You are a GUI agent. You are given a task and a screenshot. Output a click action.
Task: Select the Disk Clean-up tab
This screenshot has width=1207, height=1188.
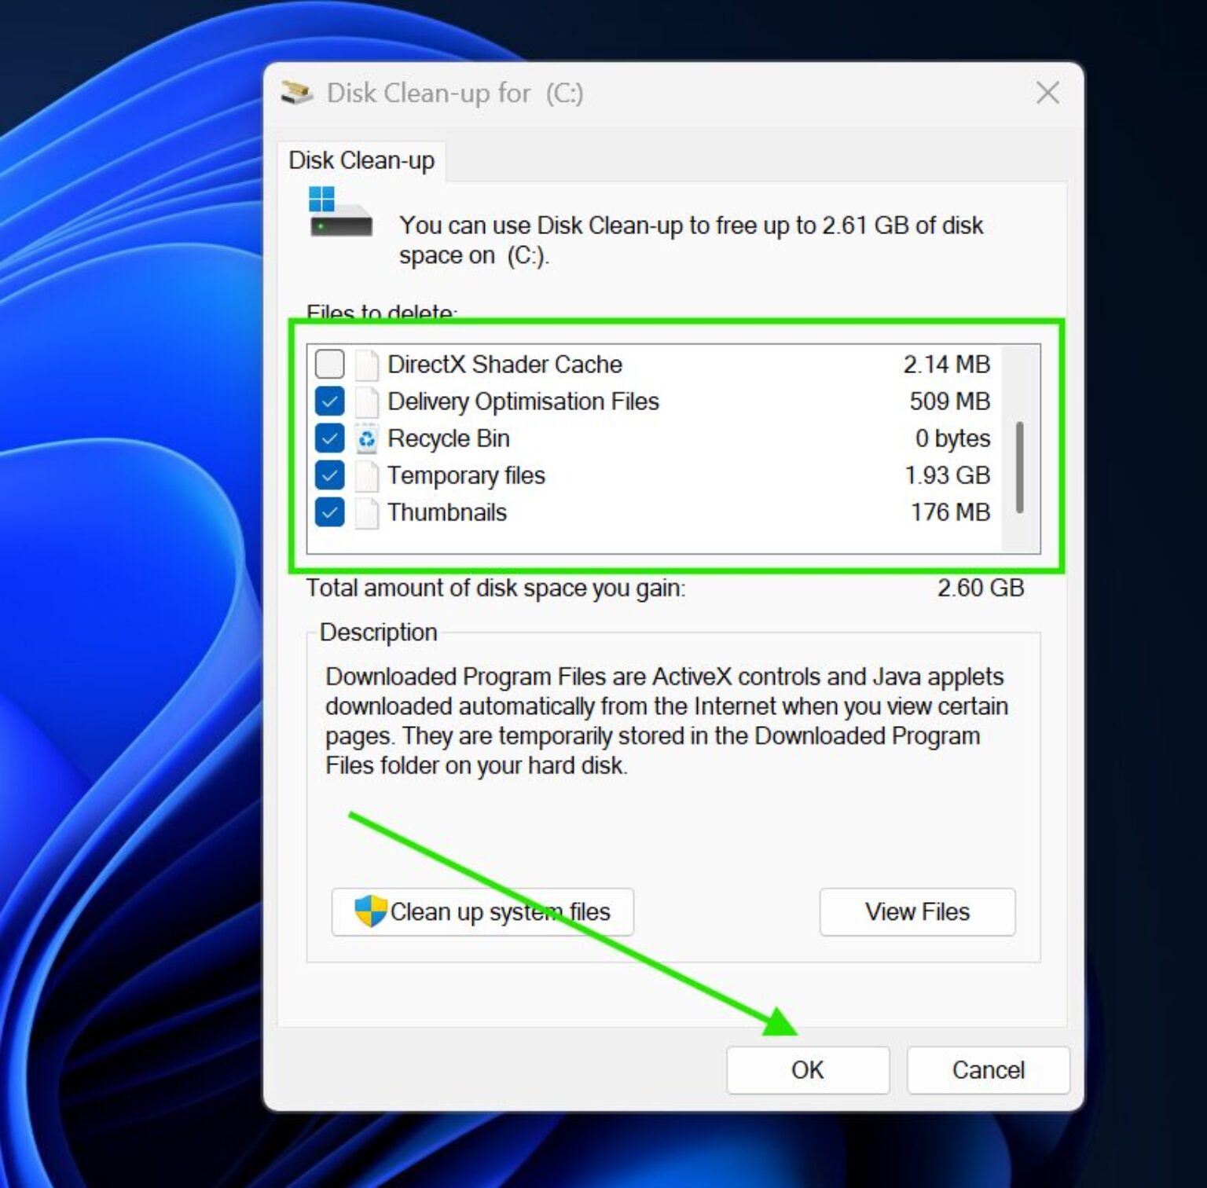pyautogui.click(x=362, y=160)
